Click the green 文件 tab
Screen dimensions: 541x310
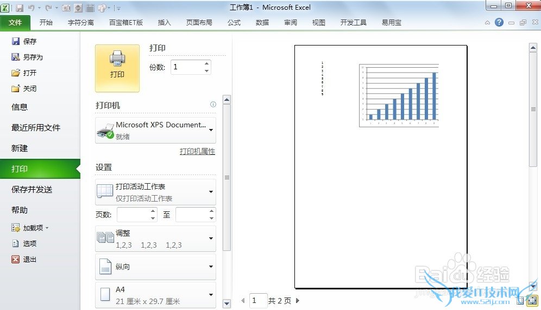[x=15, y=23]
